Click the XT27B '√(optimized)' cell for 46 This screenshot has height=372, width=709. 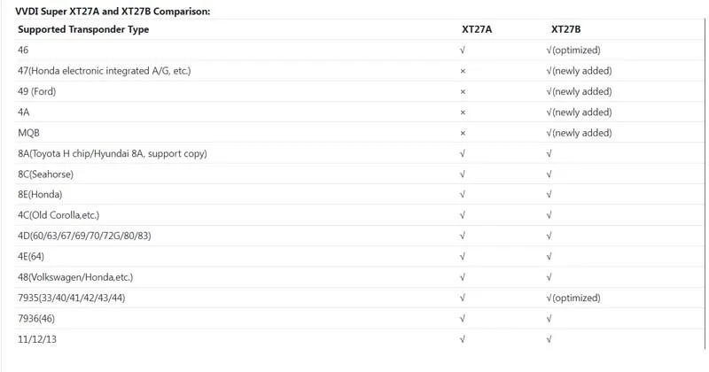tap(574, 50)
